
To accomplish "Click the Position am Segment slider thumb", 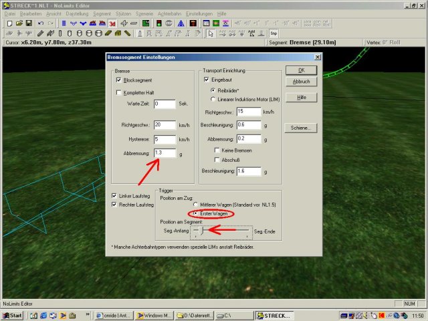I will (201, 231).
